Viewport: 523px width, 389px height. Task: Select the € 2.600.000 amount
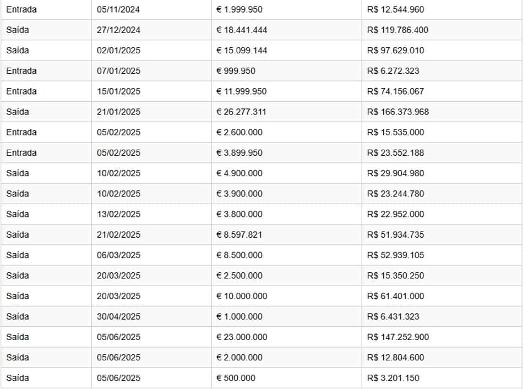(x=239, y=133)
